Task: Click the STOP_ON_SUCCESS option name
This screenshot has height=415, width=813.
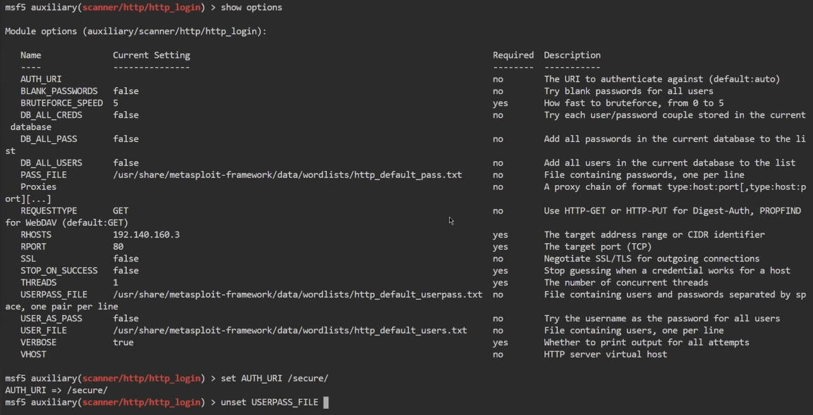Action: [59, 271]
